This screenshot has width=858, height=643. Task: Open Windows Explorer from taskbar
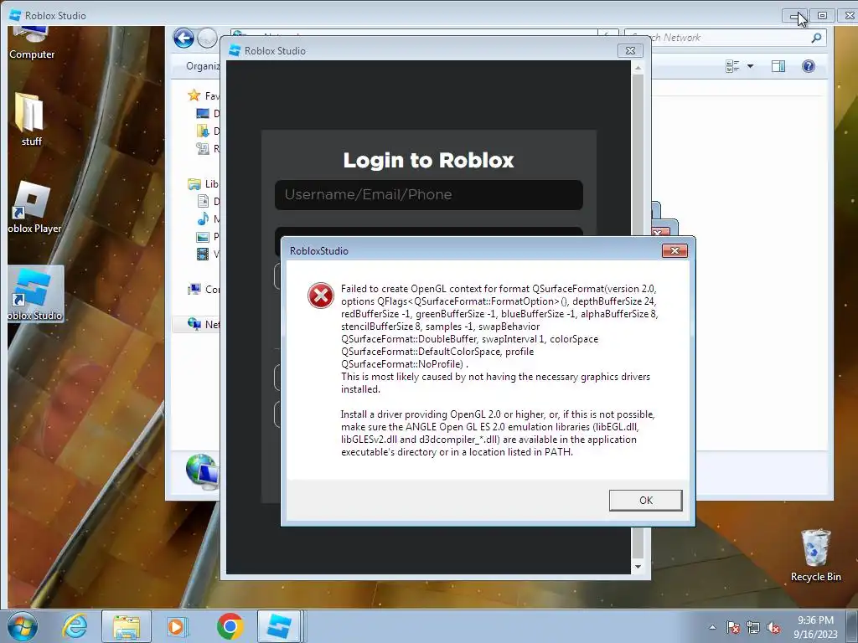click(127, 626)
